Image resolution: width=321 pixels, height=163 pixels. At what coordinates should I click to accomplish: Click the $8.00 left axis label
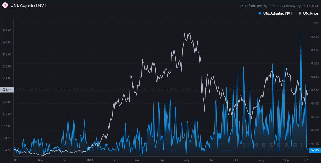coord(8,138)
